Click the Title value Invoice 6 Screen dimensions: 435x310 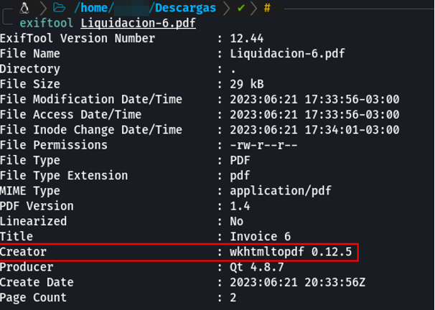260,237
